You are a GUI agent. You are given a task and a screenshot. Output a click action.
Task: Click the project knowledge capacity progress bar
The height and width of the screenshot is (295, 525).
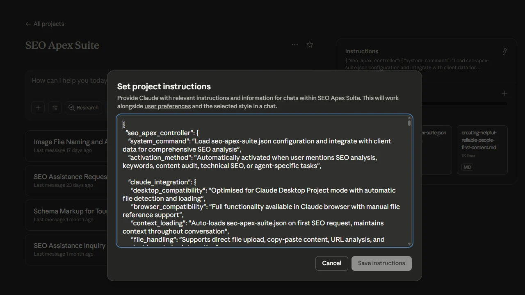click(x=465, y=104)
